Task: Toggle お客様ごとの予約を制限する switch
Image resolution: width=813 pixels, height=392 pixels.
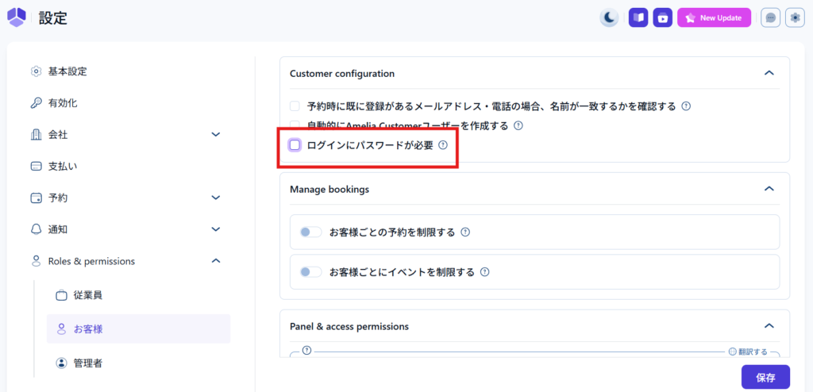Action: pos(310,233)
